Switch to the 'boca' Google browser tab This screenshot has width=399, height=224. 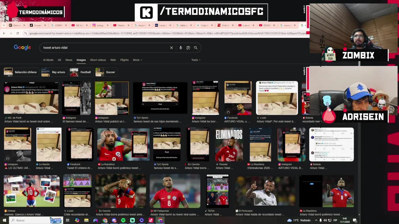[x=142, y=25]
